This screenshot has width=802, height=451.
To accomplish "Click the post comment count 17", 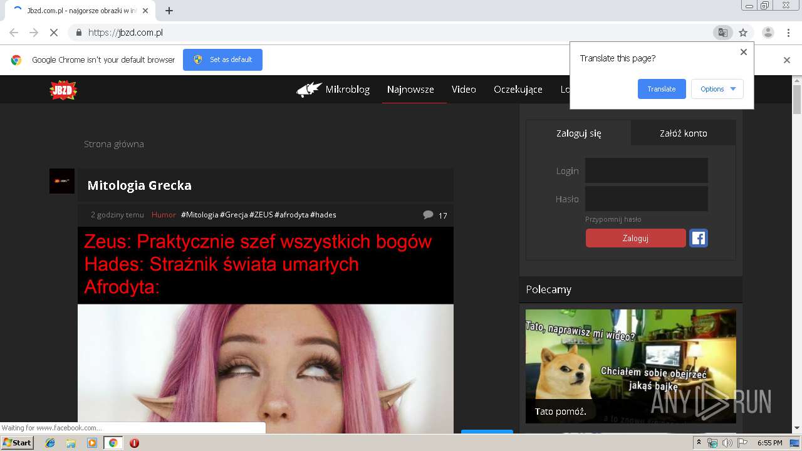I will 442,215.
